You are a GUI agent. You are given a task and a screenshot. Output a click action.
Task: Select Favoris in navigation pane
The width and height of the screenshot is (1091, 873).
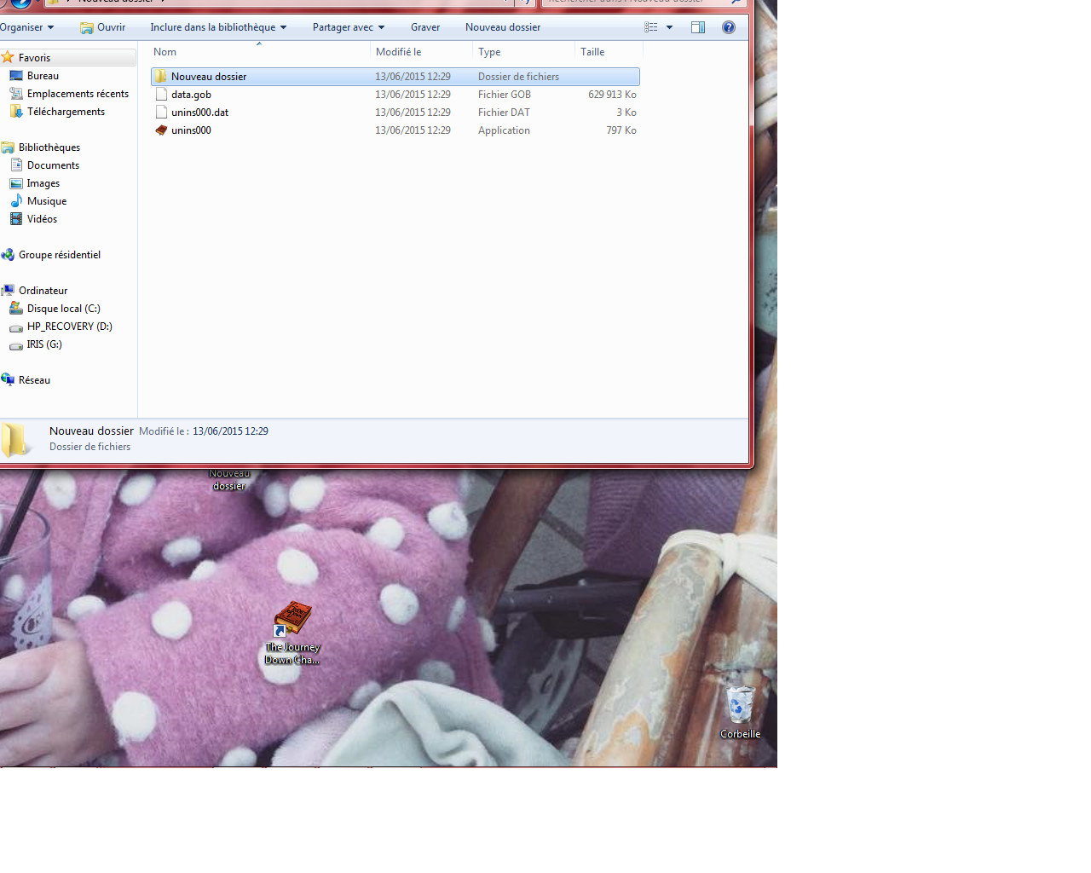pyautogui.click(x=34, y=58)
